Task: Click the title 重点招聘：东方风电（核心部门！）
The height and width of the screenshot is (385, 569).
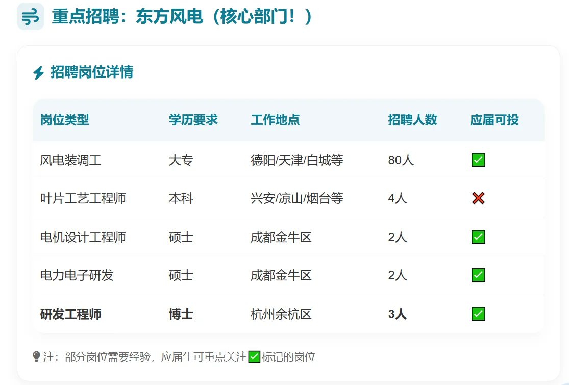Action: click(x=182, y=17)
